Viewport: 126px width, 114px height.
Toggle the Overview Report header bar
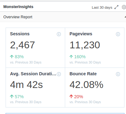tap(63, 17)
